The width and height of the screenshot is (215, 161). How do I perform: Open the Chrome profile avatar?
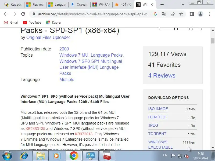point(200,14)
